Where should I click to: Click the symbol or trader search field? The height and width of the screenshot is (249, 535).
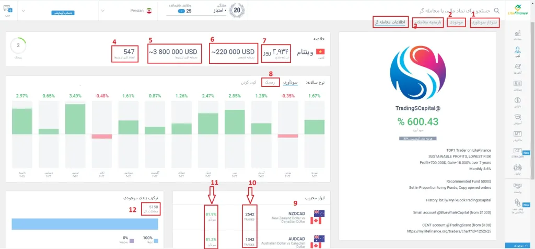pyautogui.click(x=449, y=10)
